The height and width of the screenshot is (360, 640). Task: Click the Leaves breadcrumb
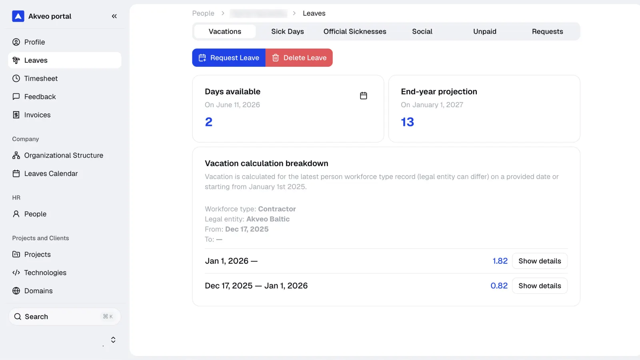[314, 13]
